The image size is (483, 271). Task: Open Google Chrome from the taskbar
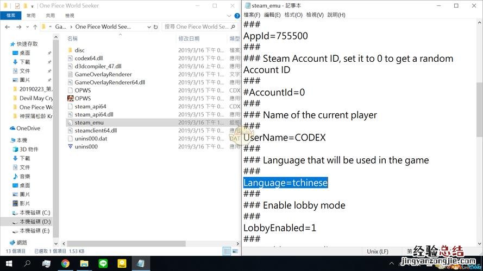65,263
